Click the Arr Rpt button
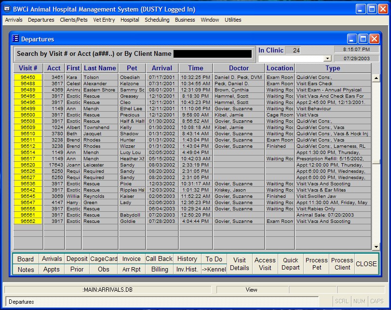 pos(132,270)
